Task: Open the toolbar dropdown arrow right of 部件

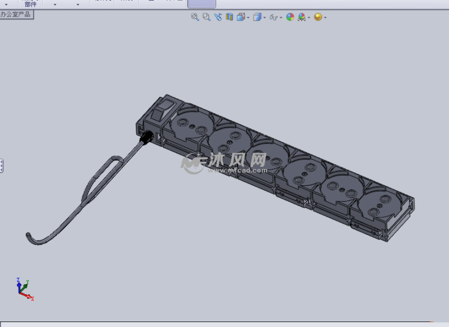Action: pos(55,5)
